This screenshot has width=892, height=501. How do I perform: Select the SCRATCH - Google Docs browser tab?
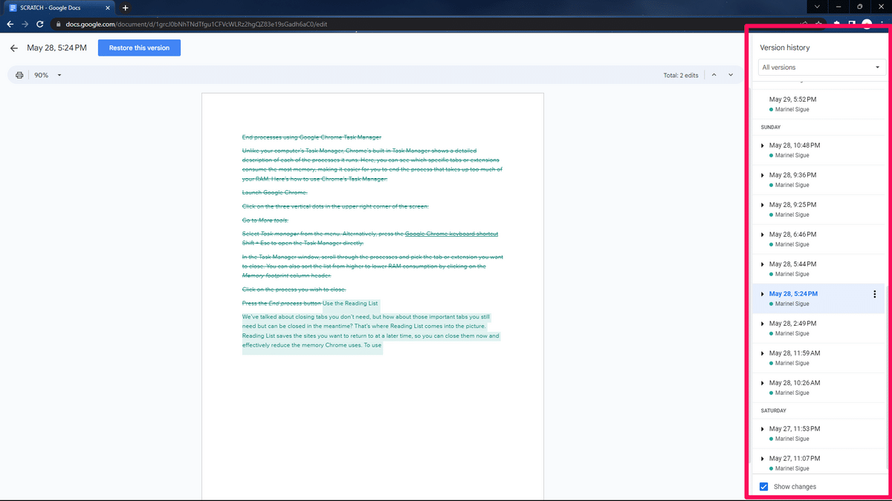(x=58, y=7)
